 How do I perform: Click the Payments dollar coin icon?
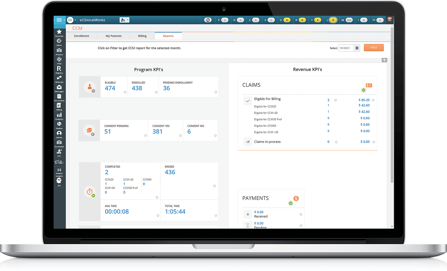pyautogui.click(x=296, y=198)
